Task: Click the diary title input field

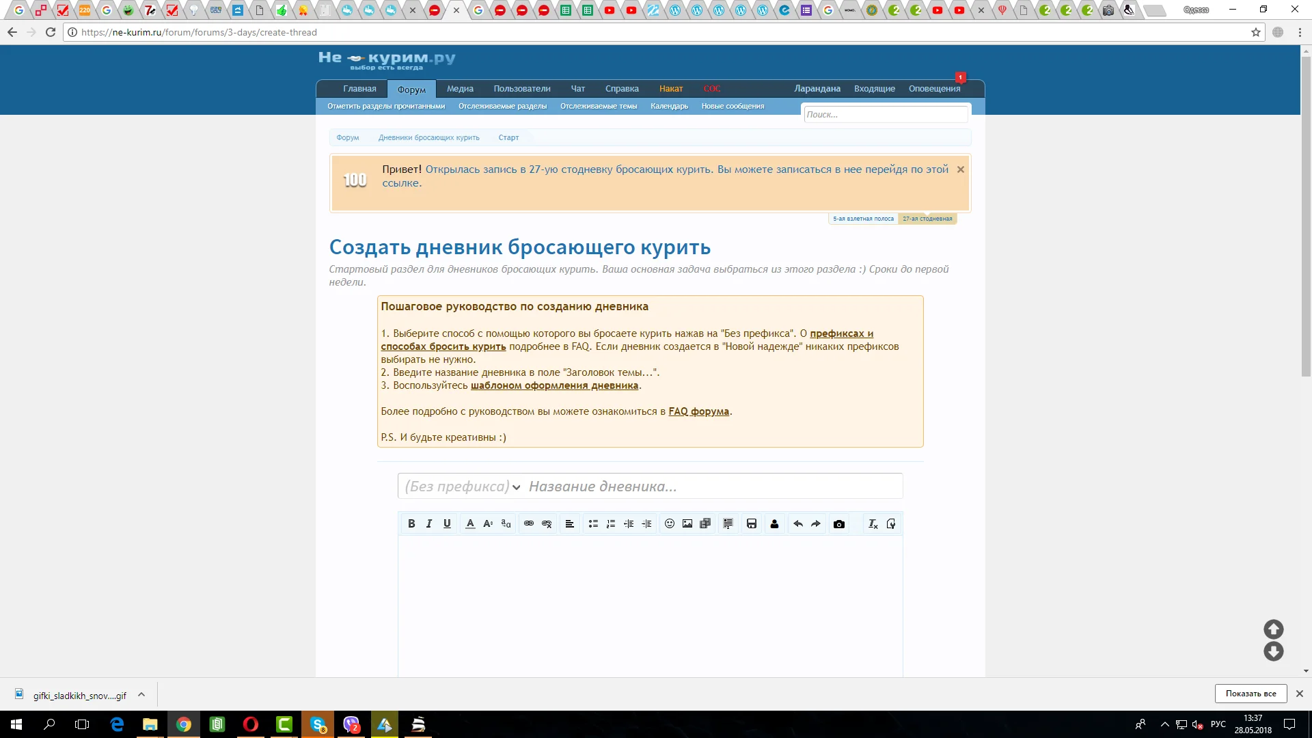Action: [711, 487]
